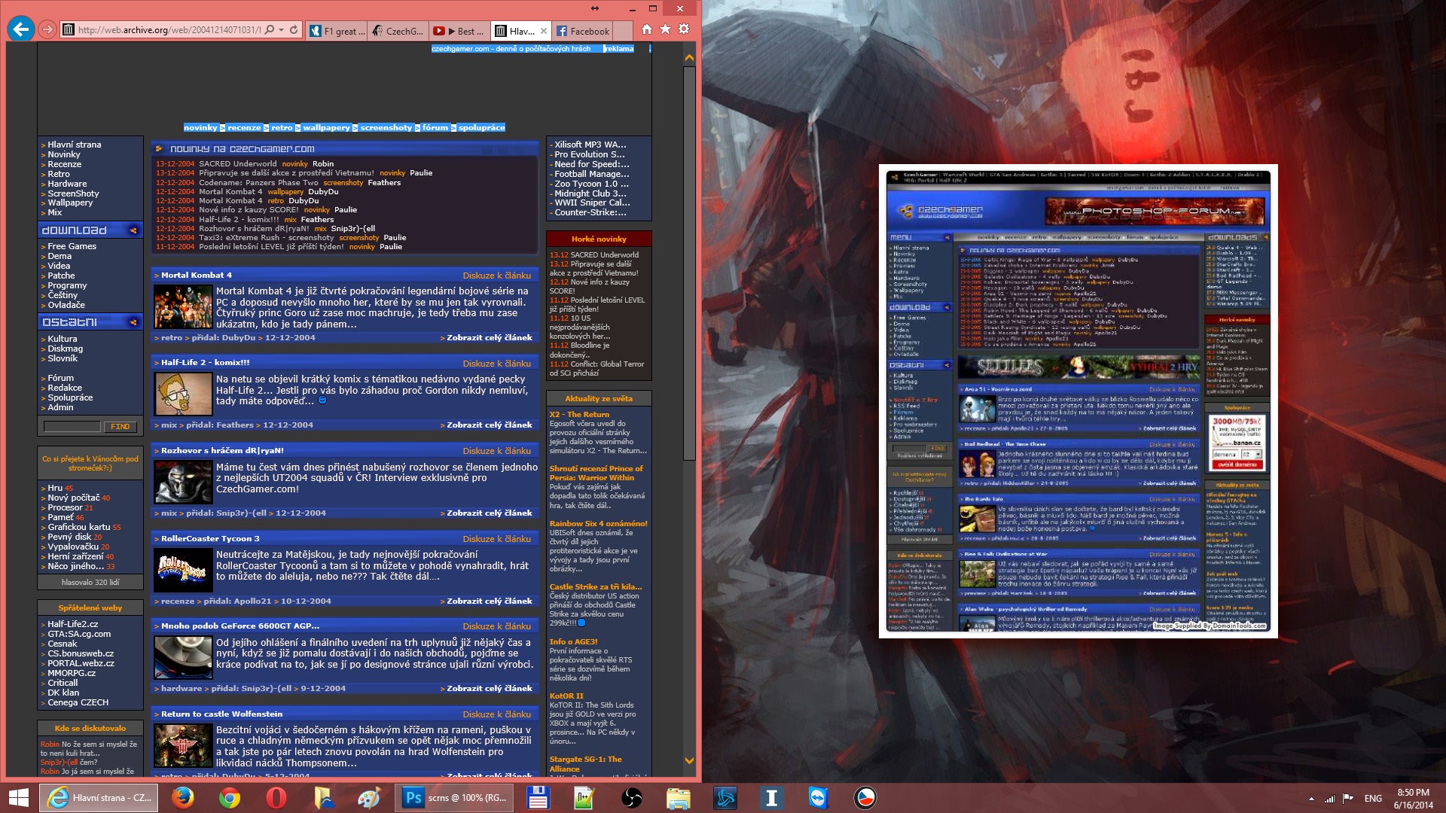Open the Half-Life2.cz partner site link
This screenshot has width=1446, height=813.
click(x=72, y=624)
